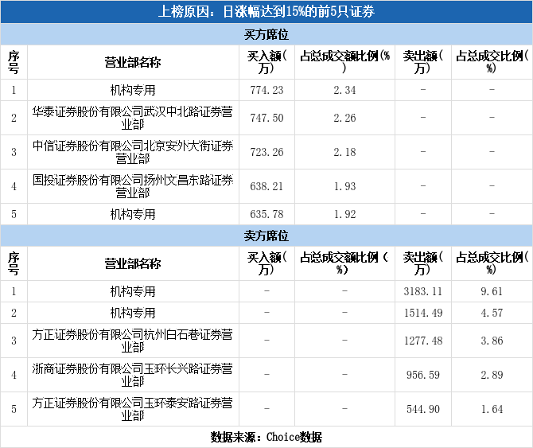533x448 pixels.
Task: Click 营业部名称 header in buyer table
Action: pos(133,62)
